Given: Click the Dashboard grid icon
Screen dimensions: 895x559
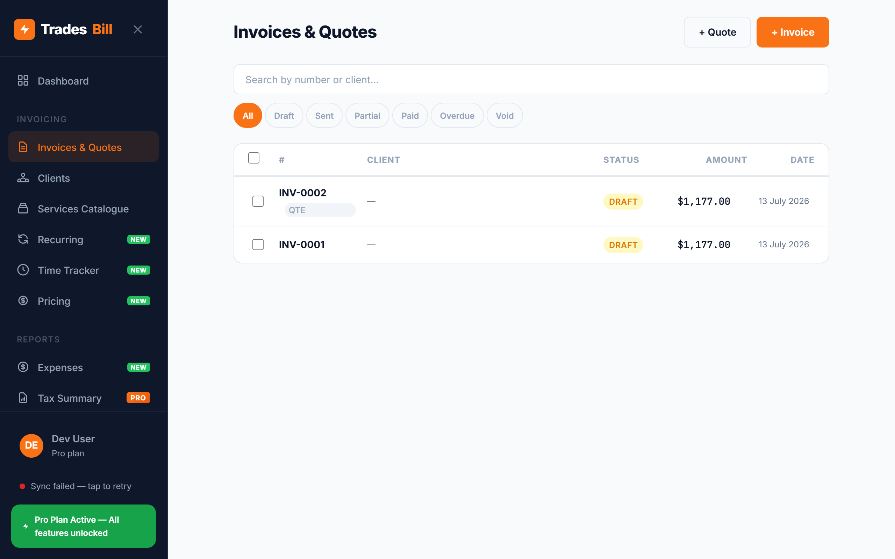Looking at the screenshot, I should click(x=23, y=81).
